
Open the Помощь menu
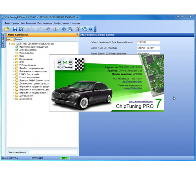point(75,23)
